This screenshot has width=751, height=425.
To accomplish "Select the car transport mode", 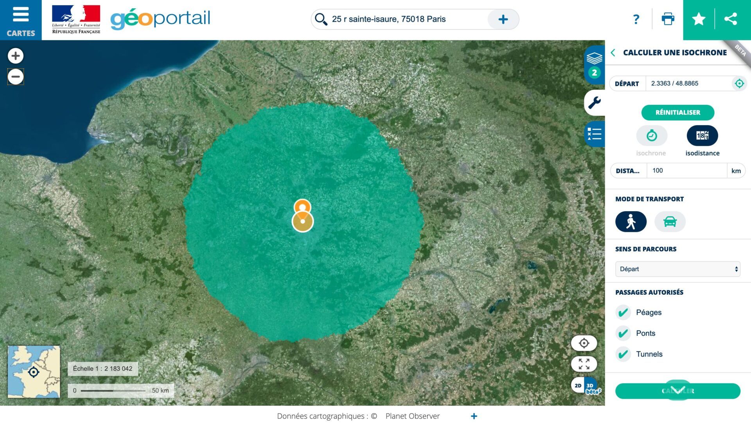I will (670, 222).
